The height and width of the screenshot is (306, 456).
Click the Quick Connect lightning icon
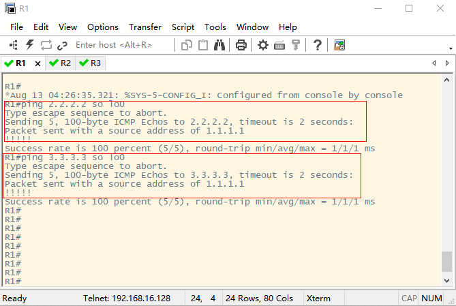click(x=30, y=45)
